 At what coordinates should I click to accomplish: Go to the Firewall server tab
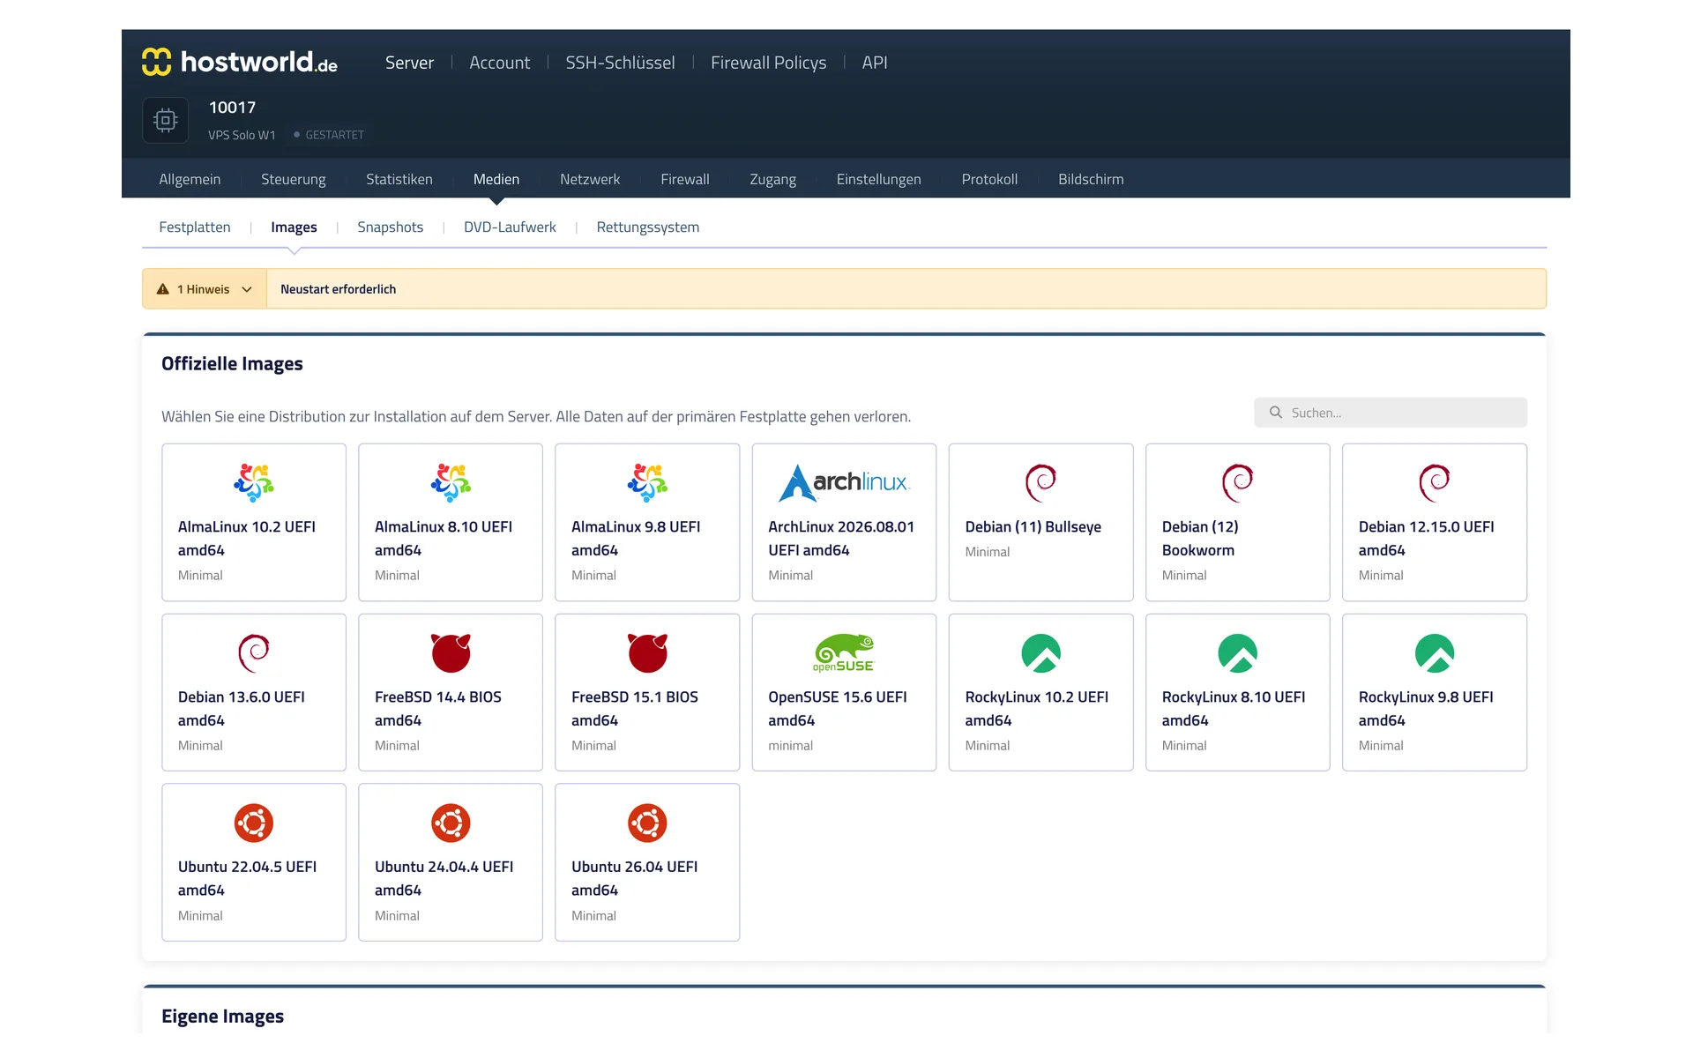pos(685,179)
